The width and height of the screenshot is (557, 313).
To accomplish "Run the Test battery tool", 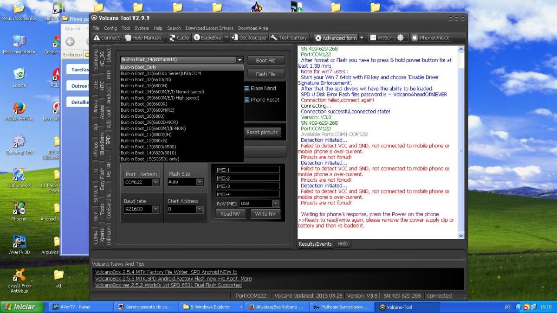I will [289, 38].
